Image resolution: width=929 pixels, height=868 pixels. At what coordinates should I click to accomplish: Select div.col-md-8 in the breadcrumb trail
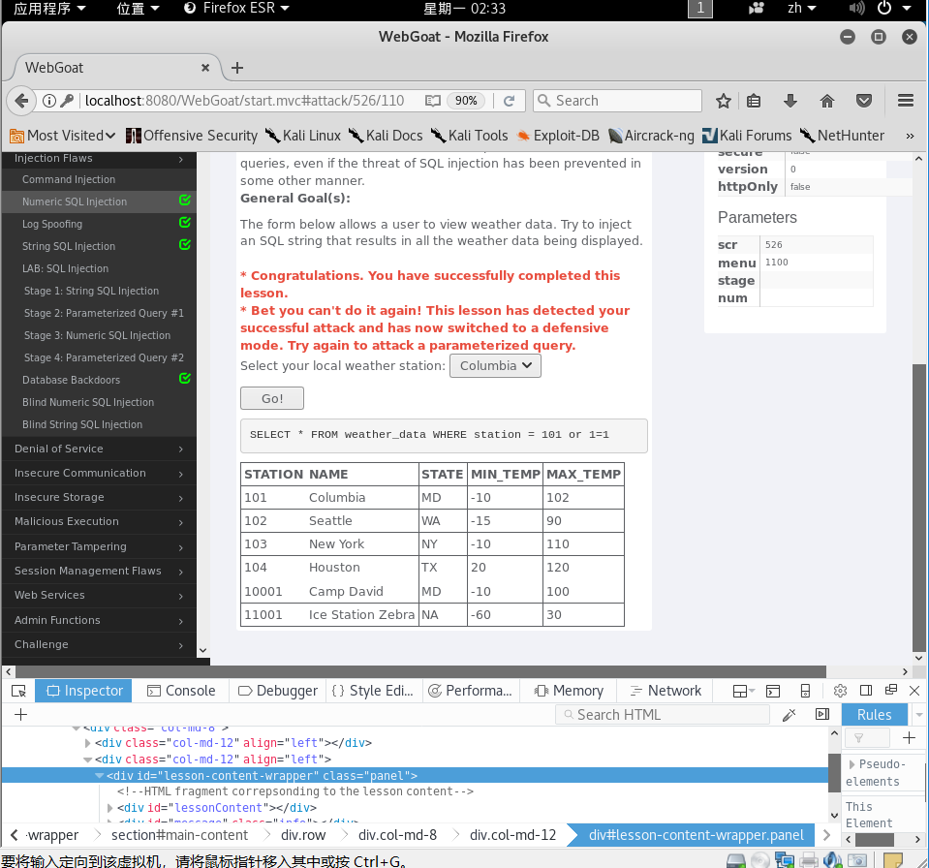point(397,835)
